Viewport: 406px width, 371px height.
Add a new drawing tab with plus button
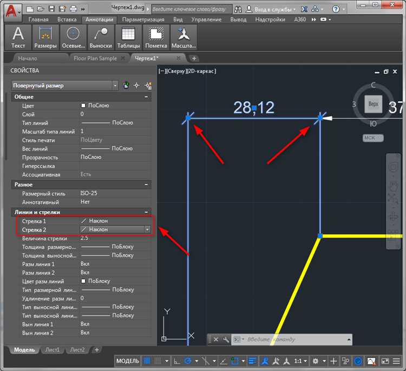(x=194, y=58)
